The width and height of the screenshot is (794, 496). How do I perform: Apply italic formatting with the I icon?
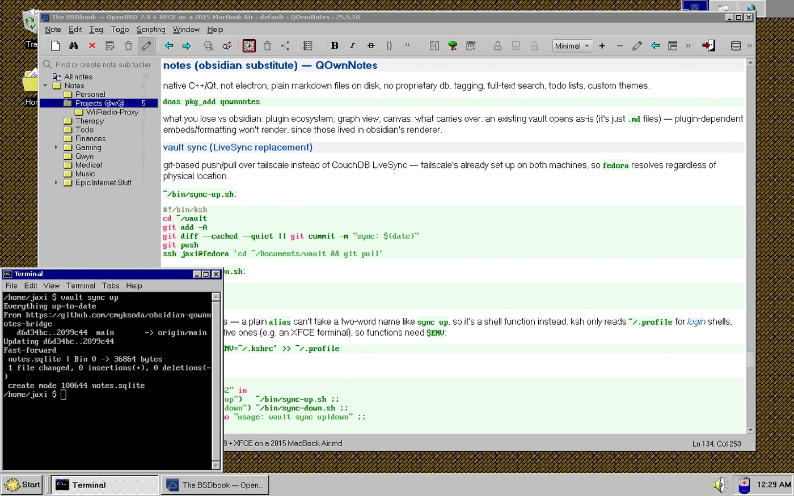pyautogui.click(x=353, y=46)
